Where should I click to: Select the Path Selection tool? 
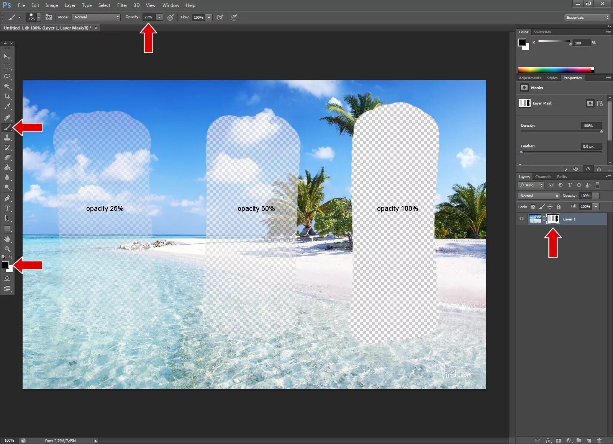7,218
